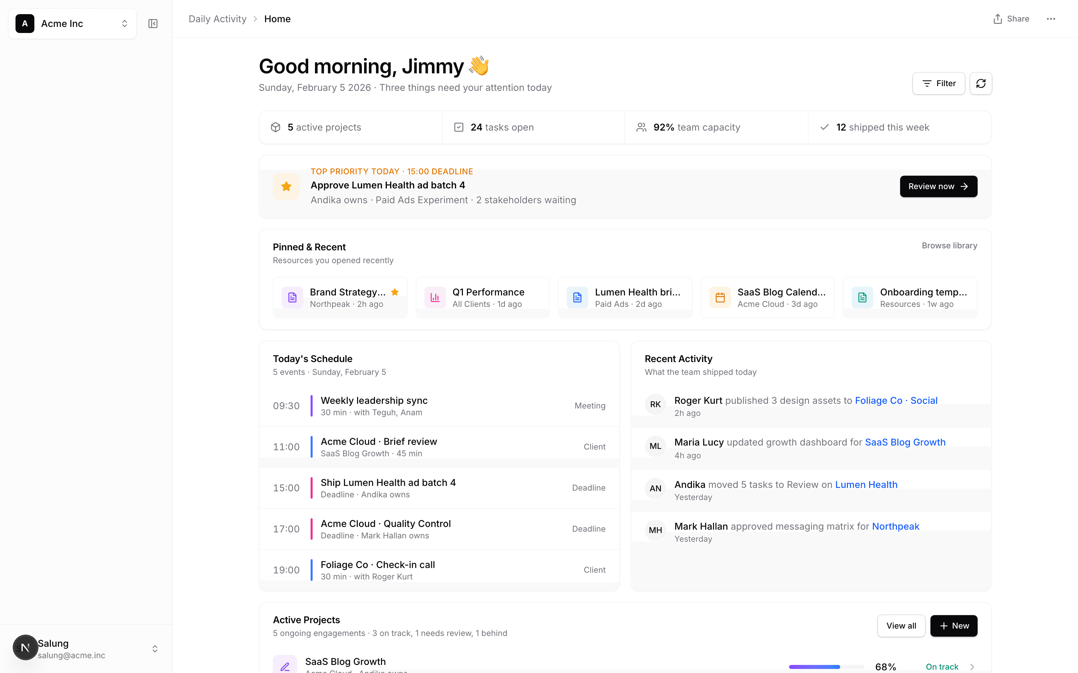This screenshot has height=673, width=1078.
Task: Open the three-dots more options menu
Action: click(x=1051, y=19)
